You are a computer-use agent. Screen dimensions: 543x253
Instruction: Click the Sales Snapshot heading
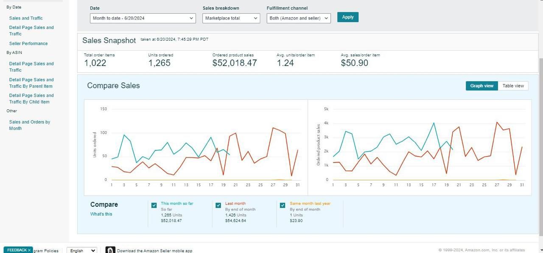109,40
